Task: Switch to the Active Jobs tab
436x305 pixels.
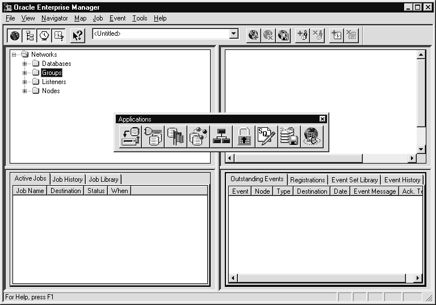Action: 30,178
